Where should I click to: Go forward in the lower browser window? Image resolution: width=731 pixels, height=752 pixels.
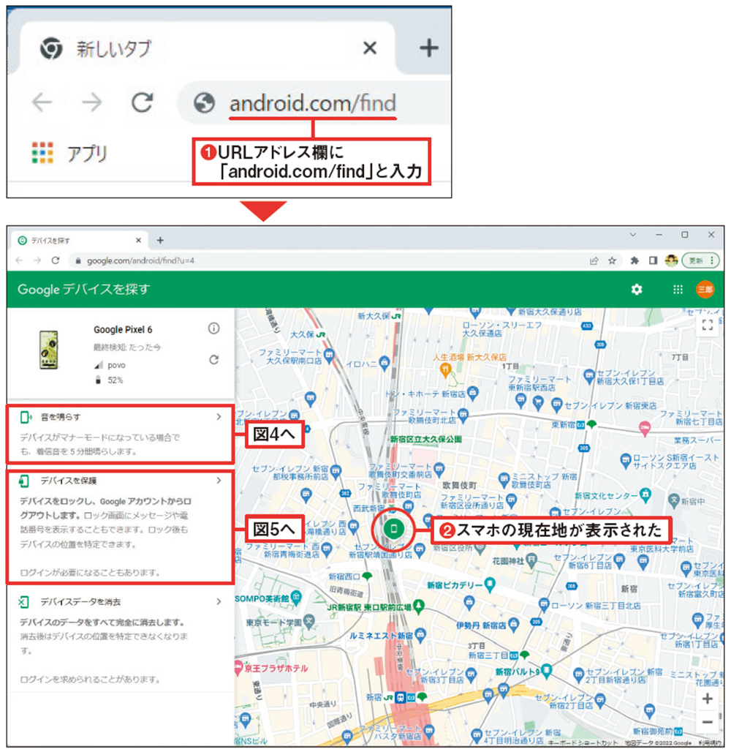click(x=37, y=260)
